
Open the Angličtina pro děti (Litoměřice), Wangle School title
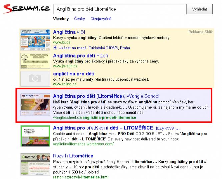[x=106, y=96]
